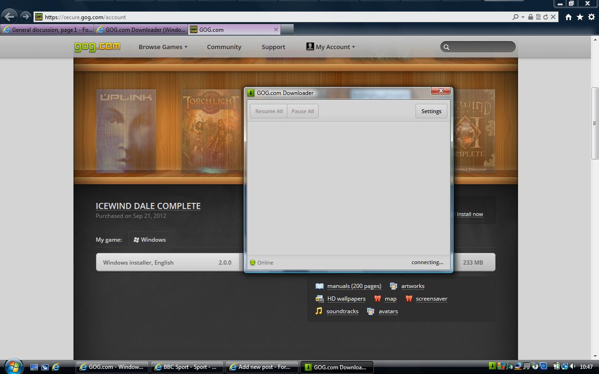Switch to General discussion browser tab

47,29
